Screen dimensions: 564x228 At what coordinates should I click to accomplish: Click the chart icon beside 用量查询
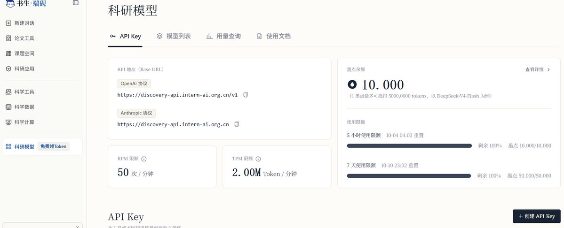pos(209,36)
